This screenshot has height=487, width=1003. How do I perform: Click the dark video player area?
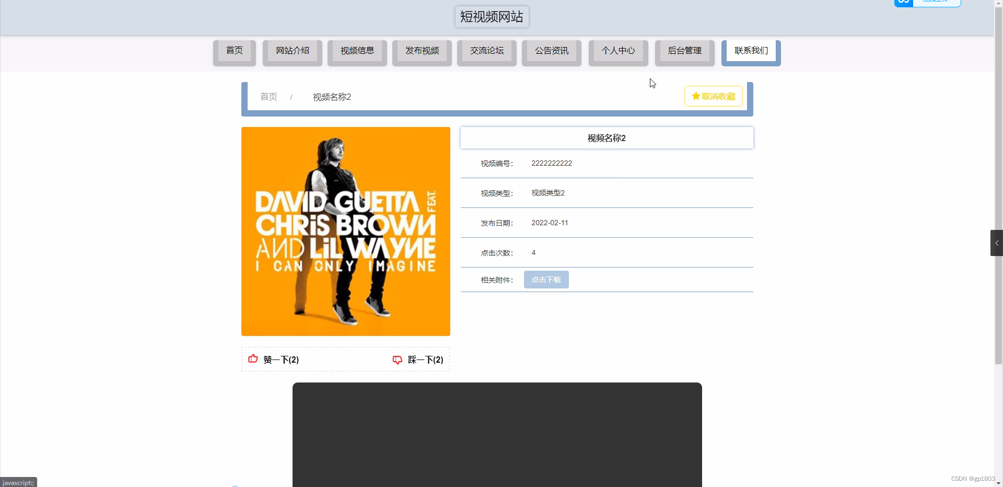pos(497,435)
